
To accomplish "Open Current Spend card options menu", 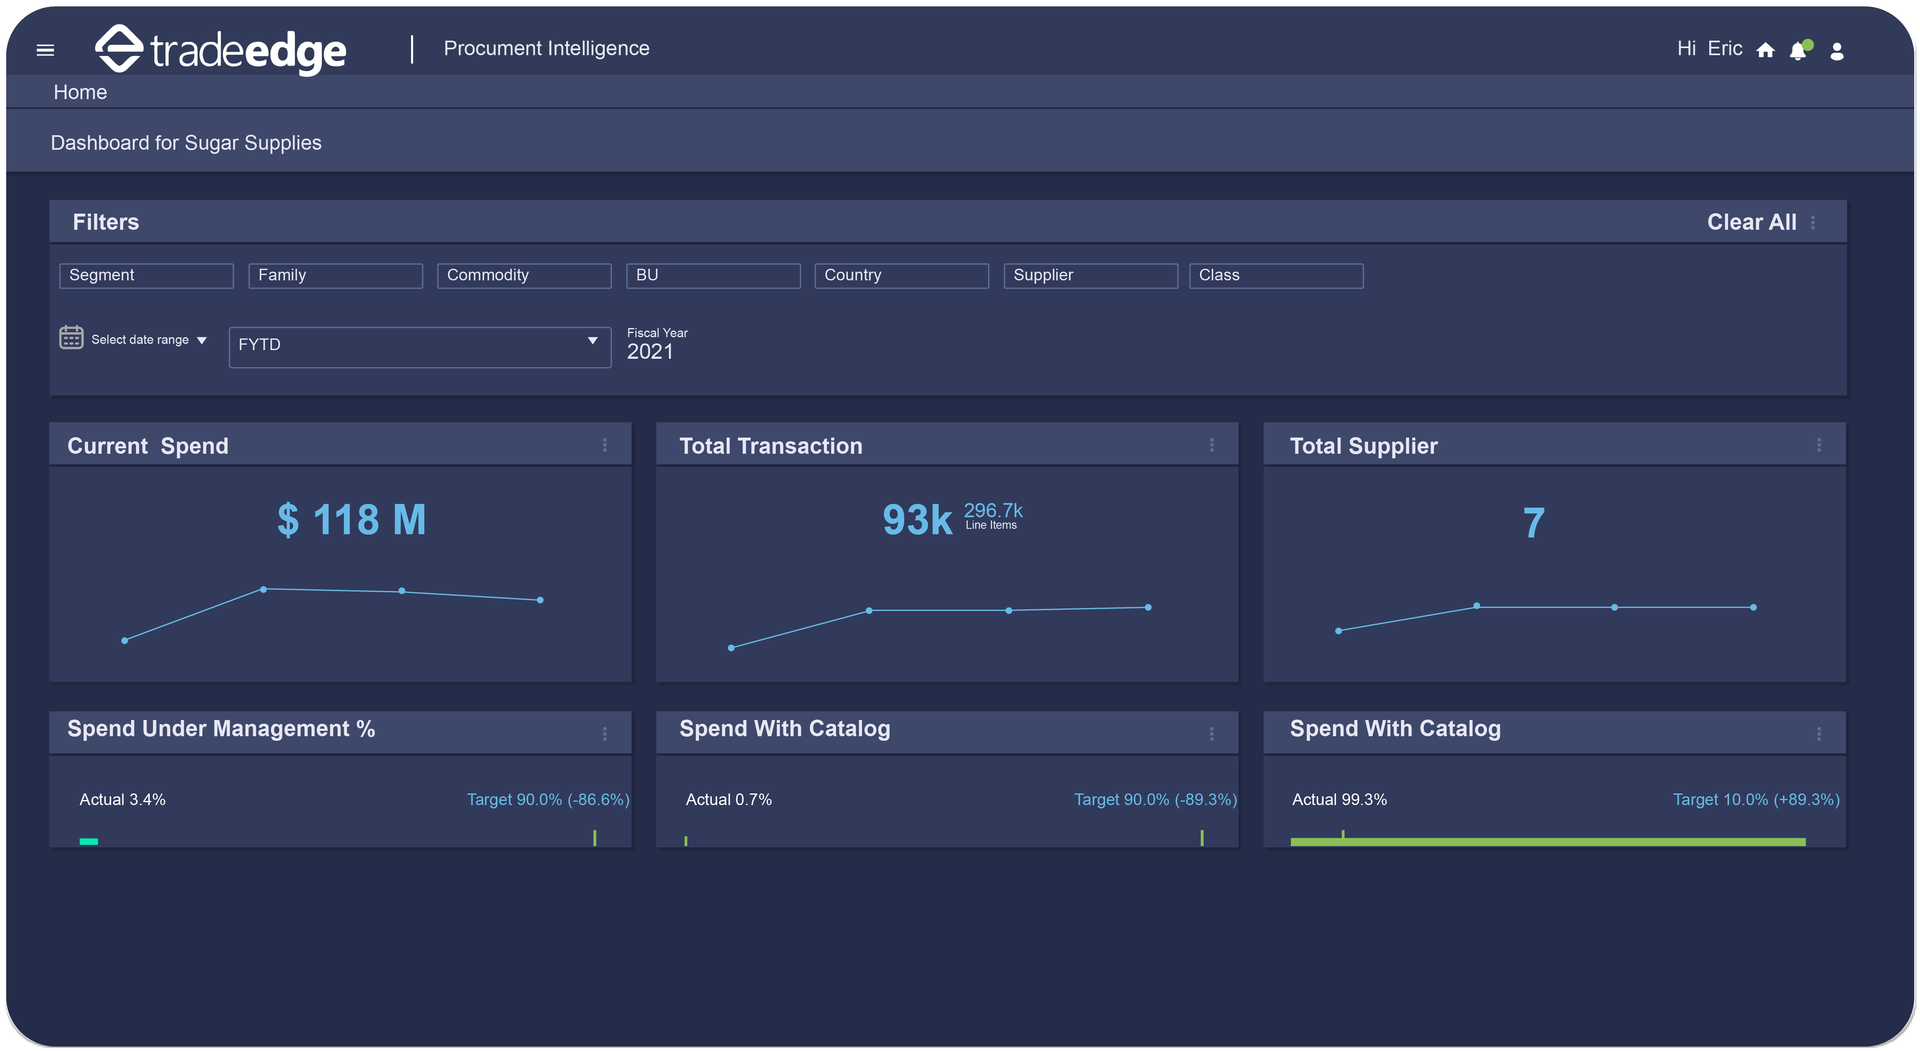I will click(x=604, y=445).
